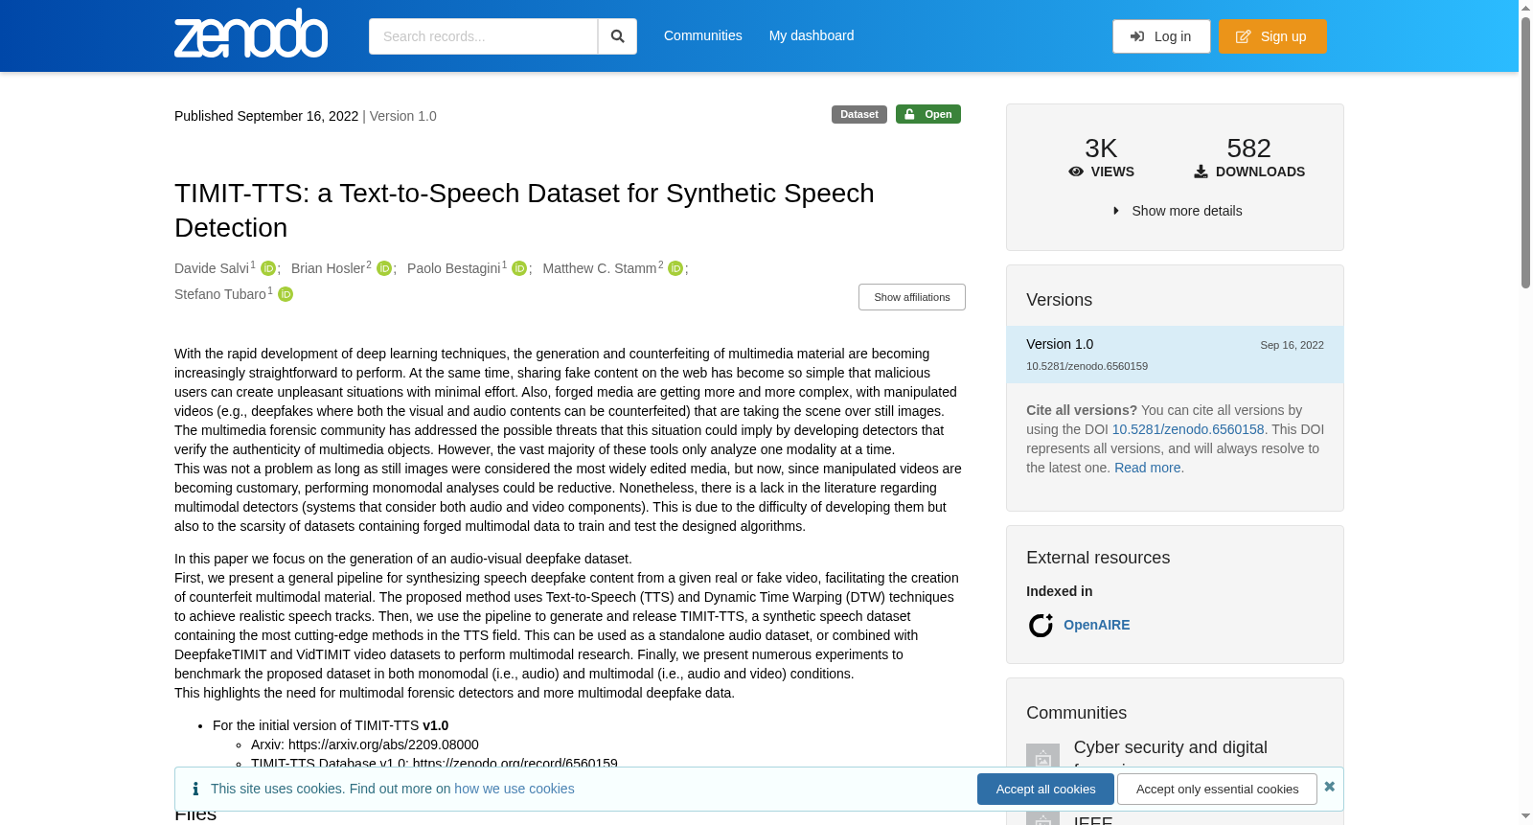This screenshot has width=1533, height=825.
Task: Click the search magnifier icon button
Action: 617,36
